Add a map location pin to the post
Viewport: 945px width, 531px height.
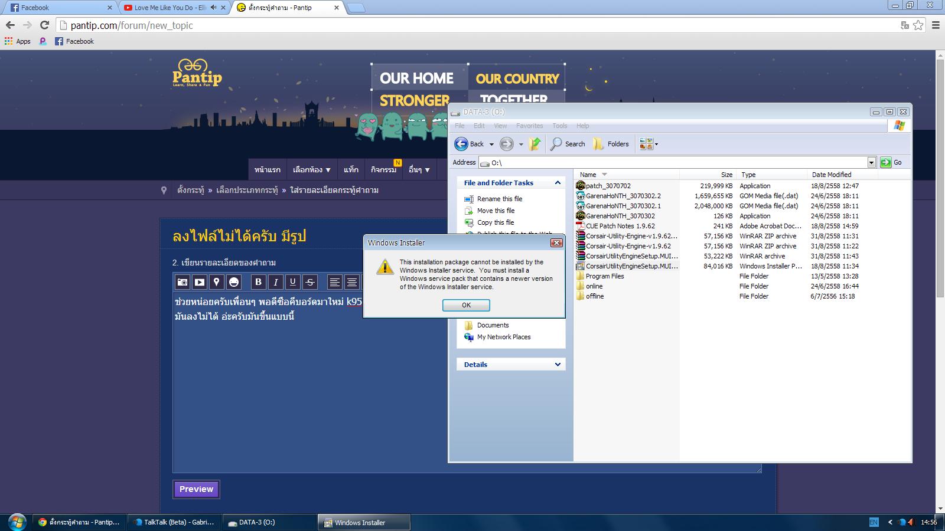click(217, 282)
